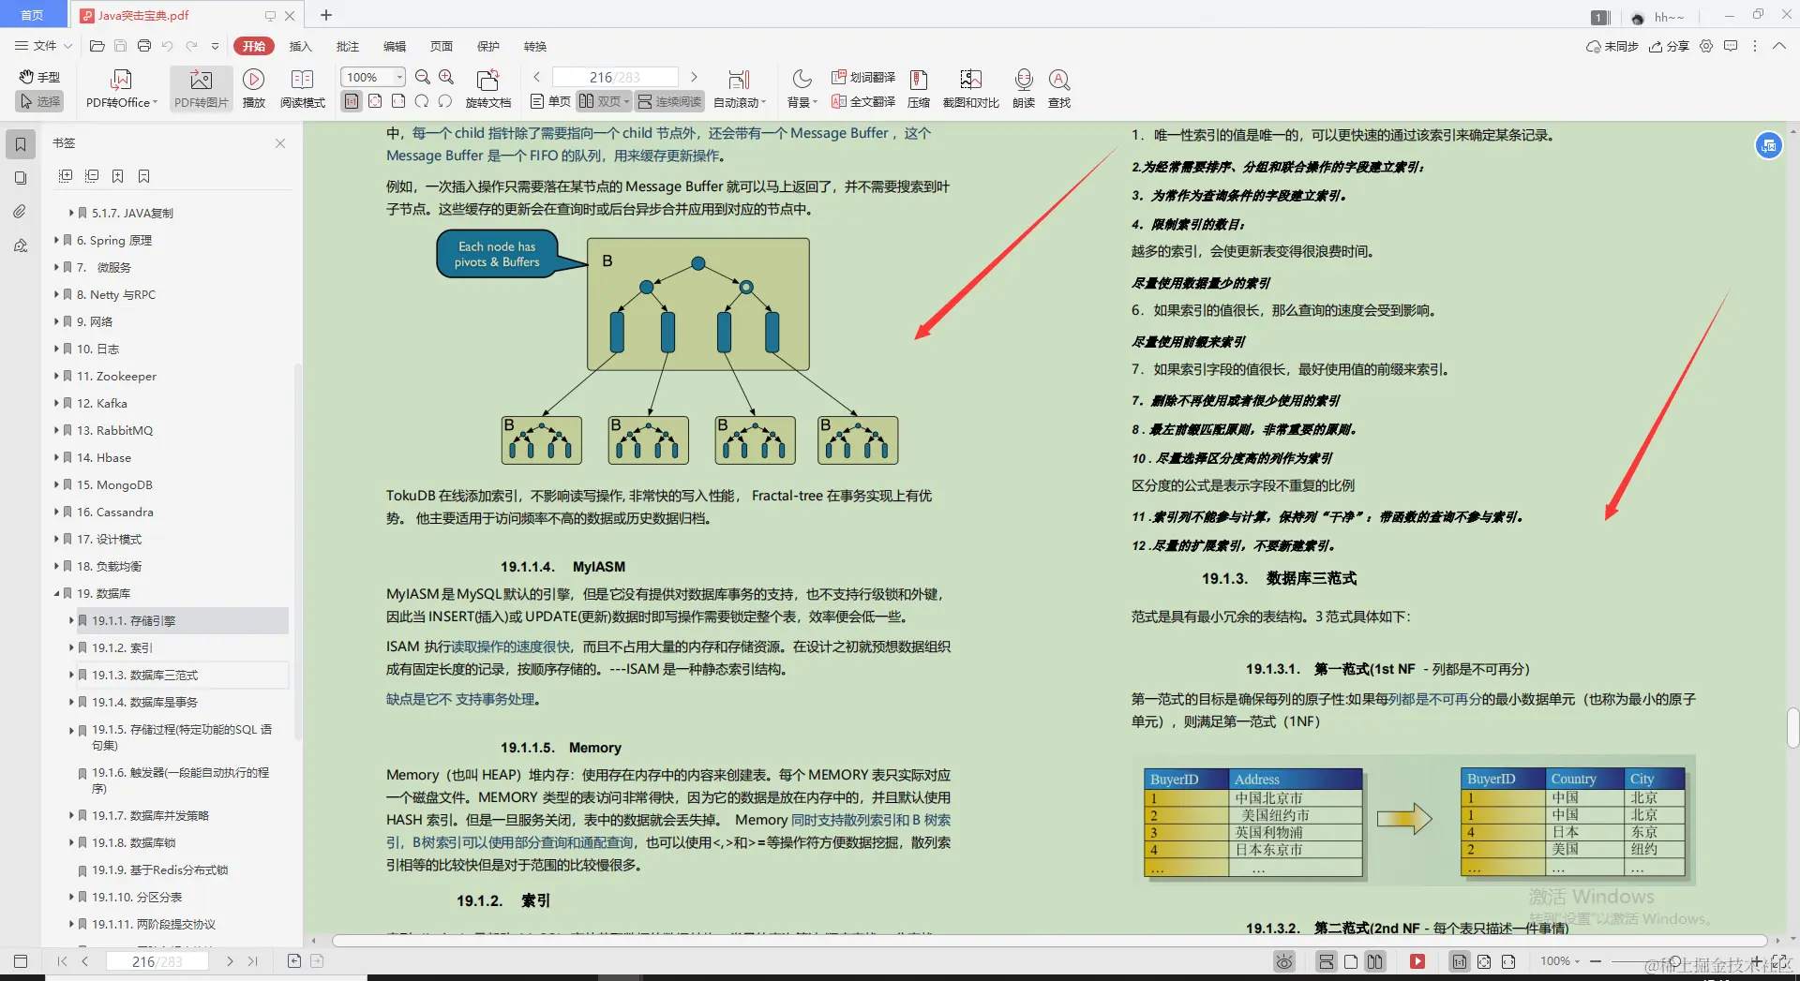Open 阅读模式 reading mode
The height and width of the screenshot is (981, 1800).
(302, 87)
